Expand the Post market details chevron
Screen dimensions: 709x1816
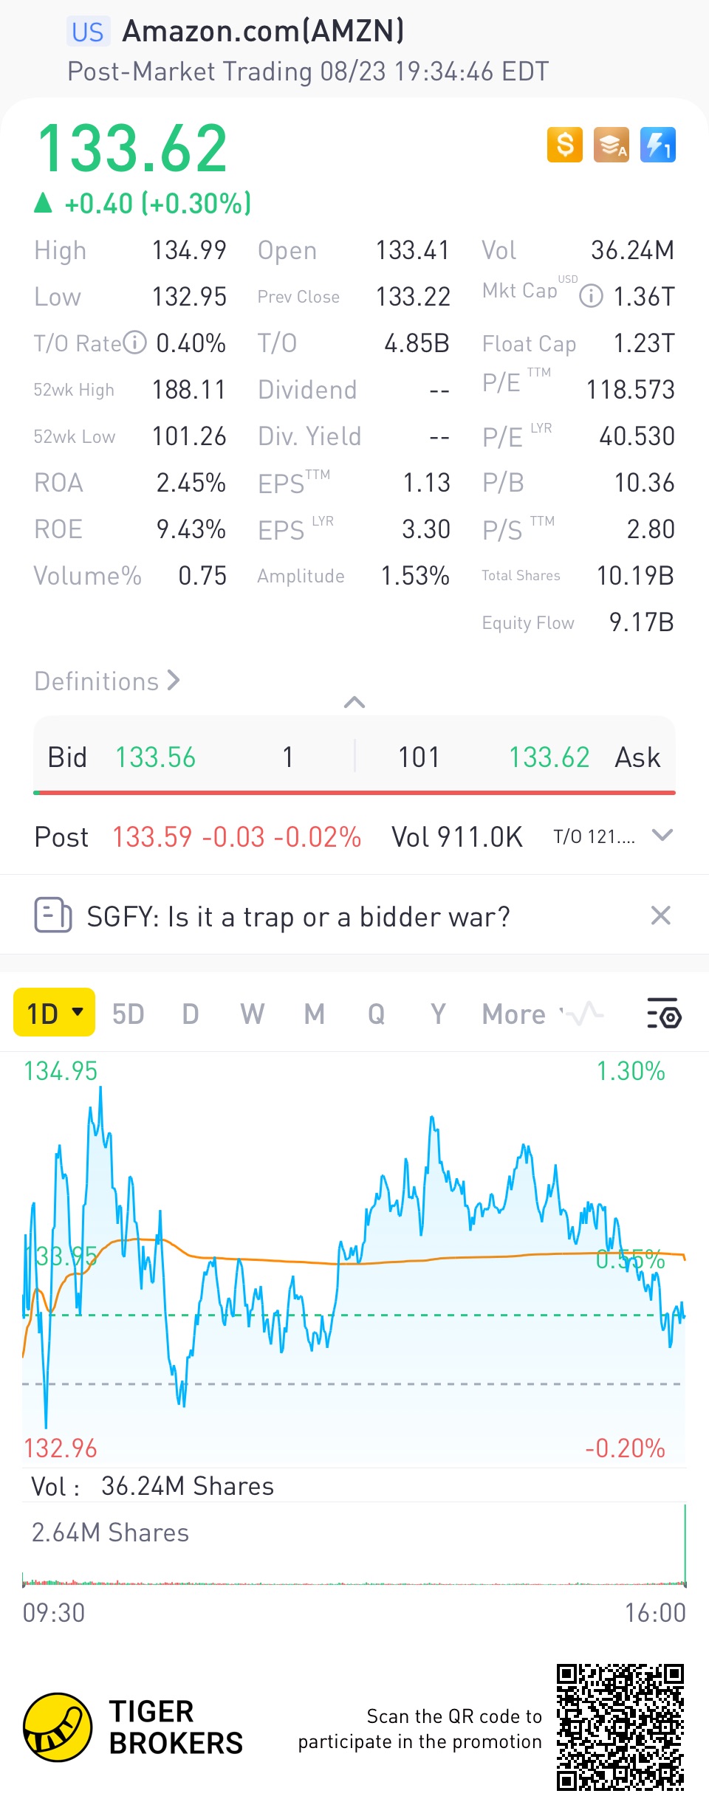pyautogui.click(x=662, y=836)
